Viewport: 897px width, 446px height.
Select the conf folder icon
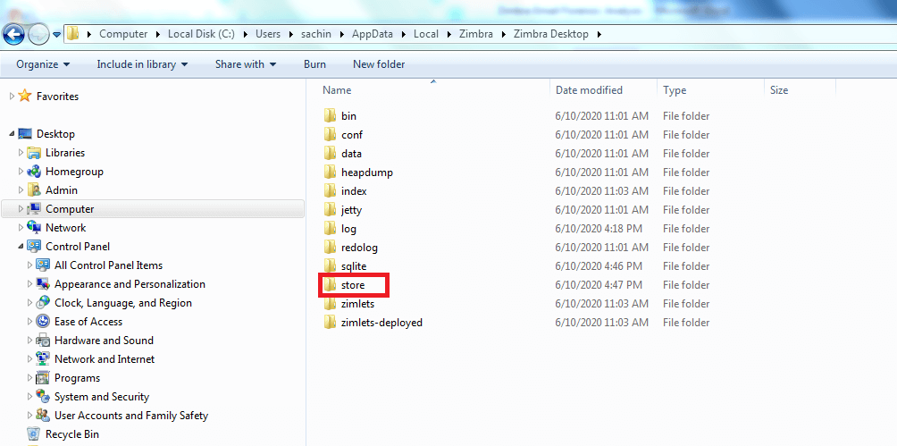click(330, 135)
